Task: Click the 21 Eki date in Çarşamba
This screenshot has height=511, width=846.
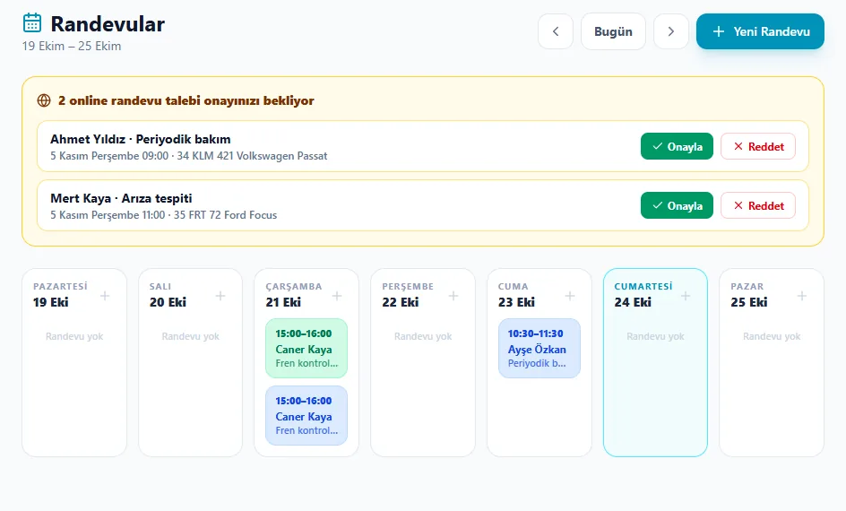Action: coord(283,302)
